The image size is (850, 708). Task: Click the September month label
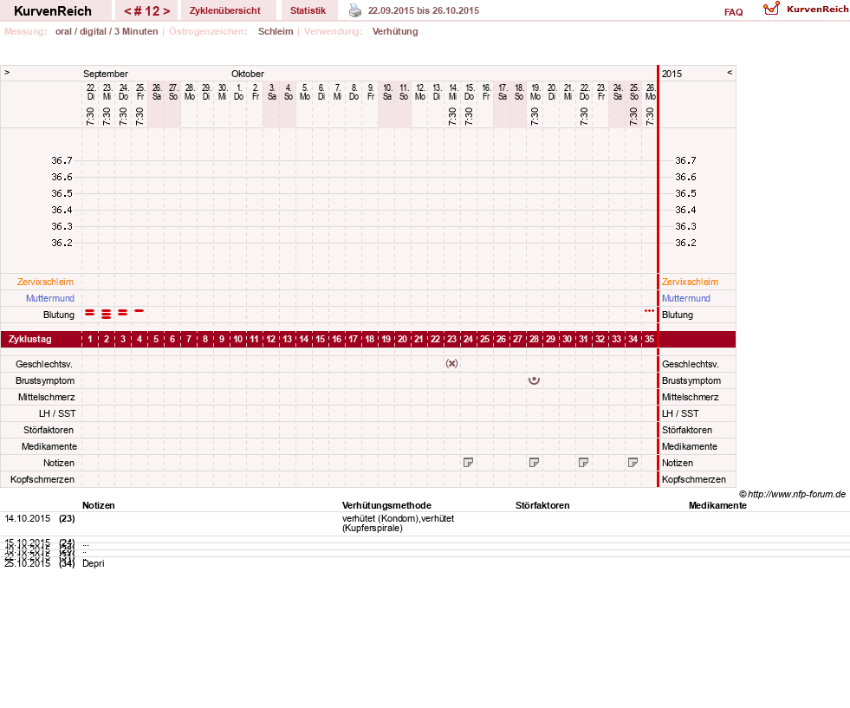pyautogui.click(x=105, y=74)
